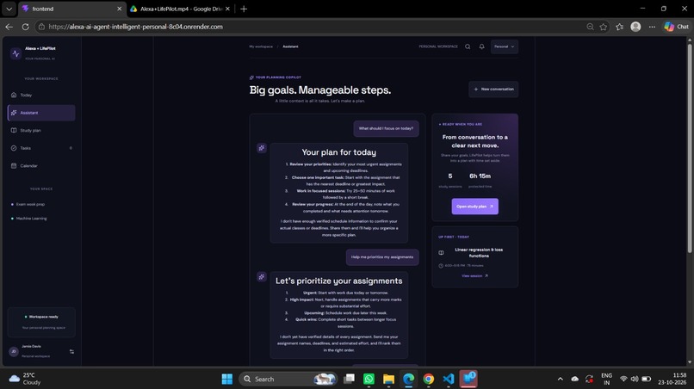Click the account switch icon beside Jamie Davis

click(x=71, y=351)
